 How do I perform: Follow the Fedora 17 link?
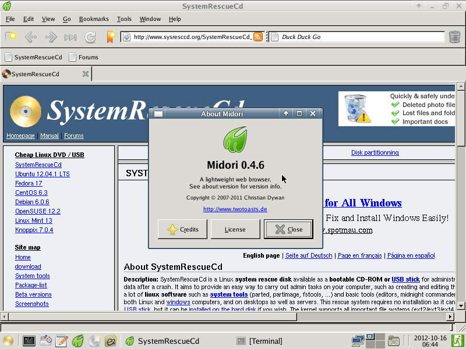(29, 183)
